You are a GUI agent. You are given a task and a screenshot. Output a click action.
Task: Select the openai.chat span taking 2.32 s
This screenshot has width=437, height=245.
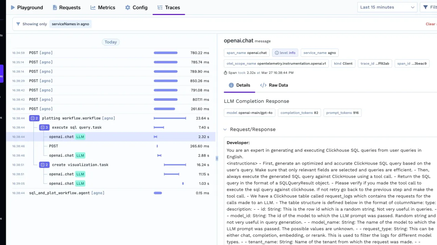(111, 137)
